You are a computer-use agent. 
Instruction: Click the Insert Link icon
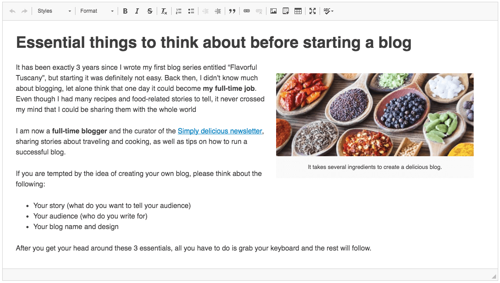pyautogui.click(x=247, y=11)
